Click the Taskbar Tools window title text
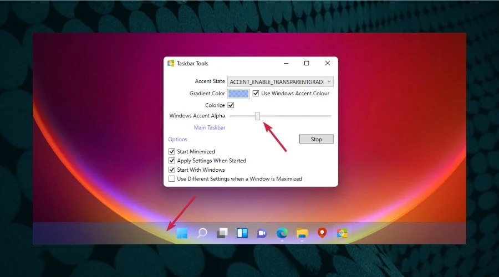This screenshot has width=499, height=277. coord(192,64)
